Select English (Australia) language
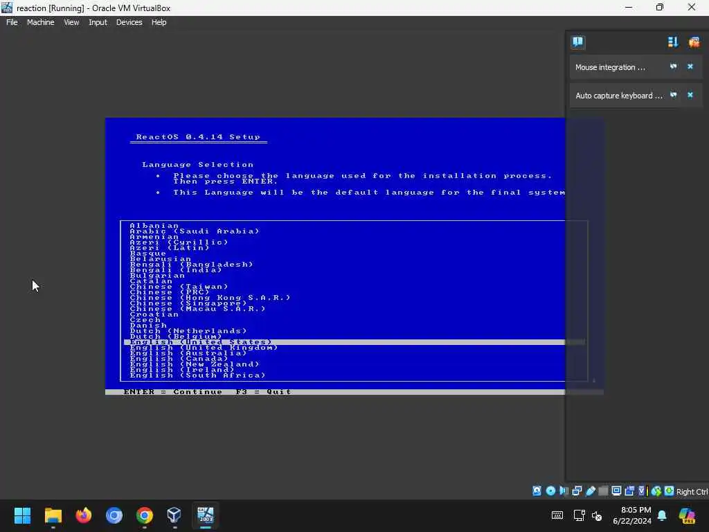Screen dimensions: 709x532 click(188, 353)
